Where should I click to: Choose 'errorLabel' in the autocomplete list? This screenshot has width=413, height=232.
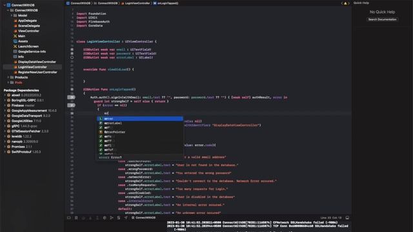pos(140,123)
